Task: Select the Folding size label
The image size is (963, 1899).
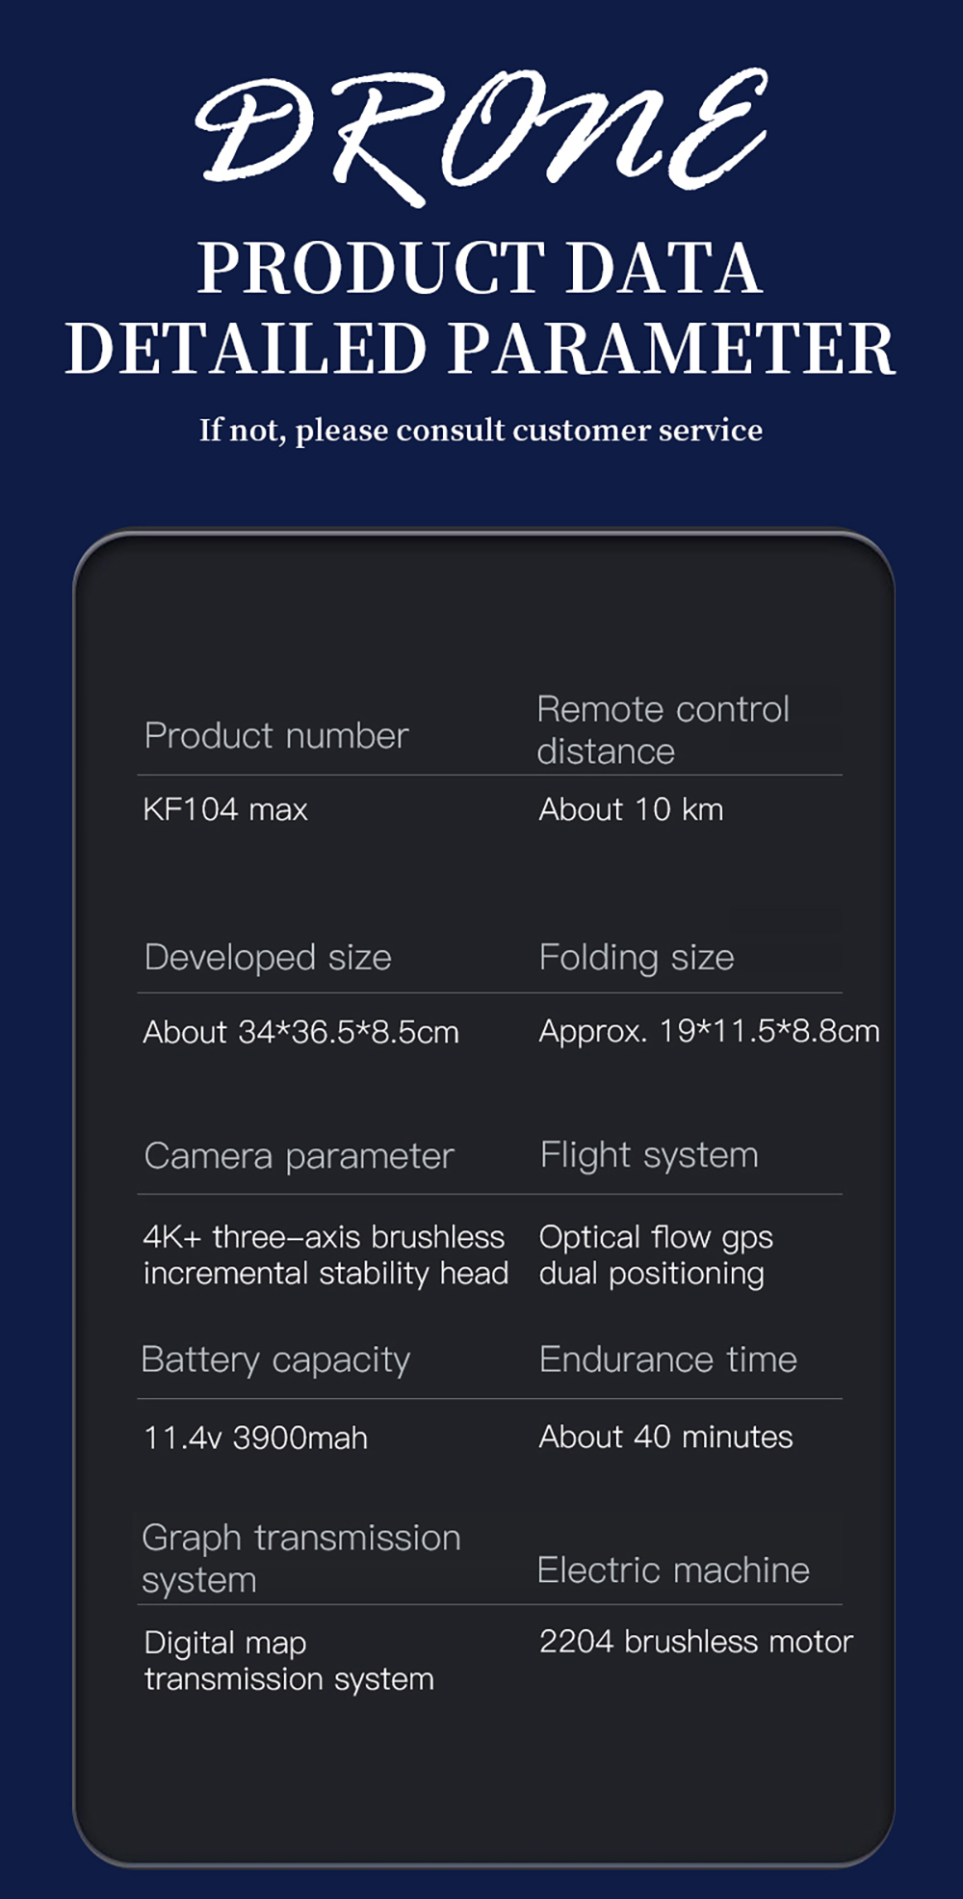Action: pos(637,958)
